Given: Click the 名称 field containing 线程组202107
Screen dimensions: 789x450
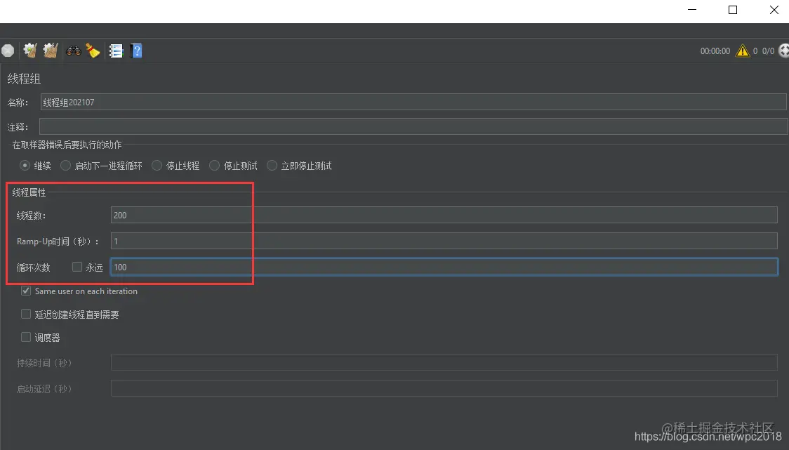Looking at the screenshot, I should click(413, 102).
